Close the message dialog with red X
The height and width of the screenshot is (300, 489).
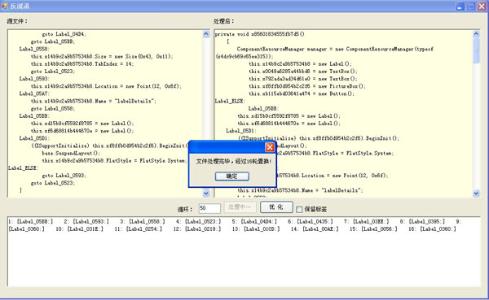[x=270, y=147]
